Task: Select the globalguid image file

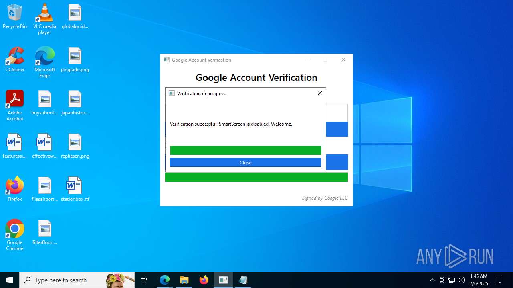Action: point(75,16)
